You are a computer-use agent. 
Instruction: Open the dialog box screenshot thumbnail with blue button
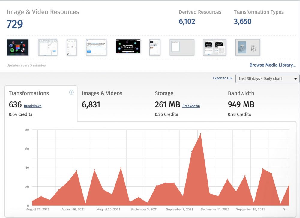[x=96, y=47]
